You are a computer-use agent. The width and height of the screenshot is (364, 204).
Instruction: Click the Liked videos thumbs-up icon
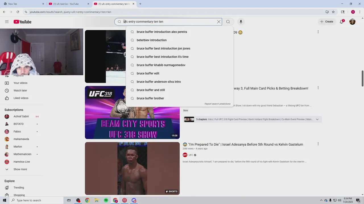tap(7, 98)
